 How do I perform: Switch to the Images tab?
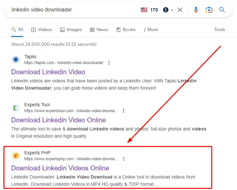71,29
